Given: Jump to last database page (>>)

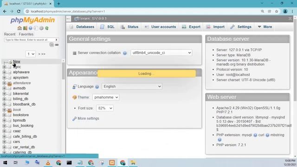Looking at the screenshot, I should click(x=43, y=54).
